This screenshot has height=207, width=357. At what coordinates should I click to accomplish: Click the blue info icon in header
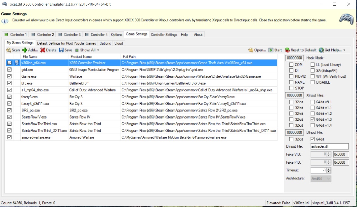coord(5,21)
